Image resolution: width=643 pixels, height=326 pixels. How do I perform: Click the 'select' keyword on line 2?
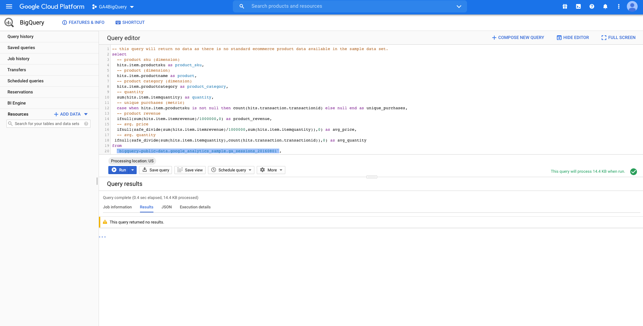click(x=119, y=54)
